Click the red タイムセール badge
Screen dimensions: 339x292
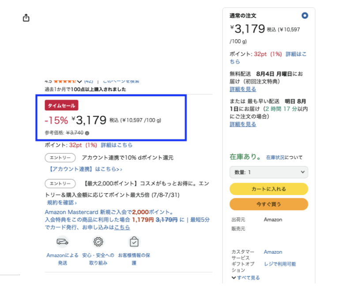click(x=61, y=105)
